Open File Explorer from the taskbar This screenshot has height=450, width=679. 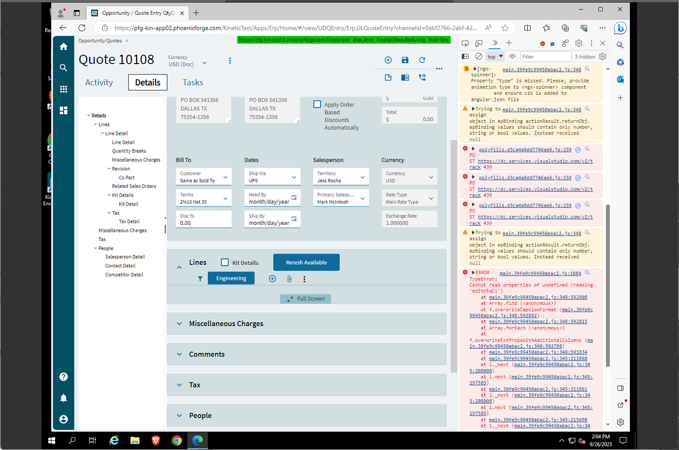135,441
